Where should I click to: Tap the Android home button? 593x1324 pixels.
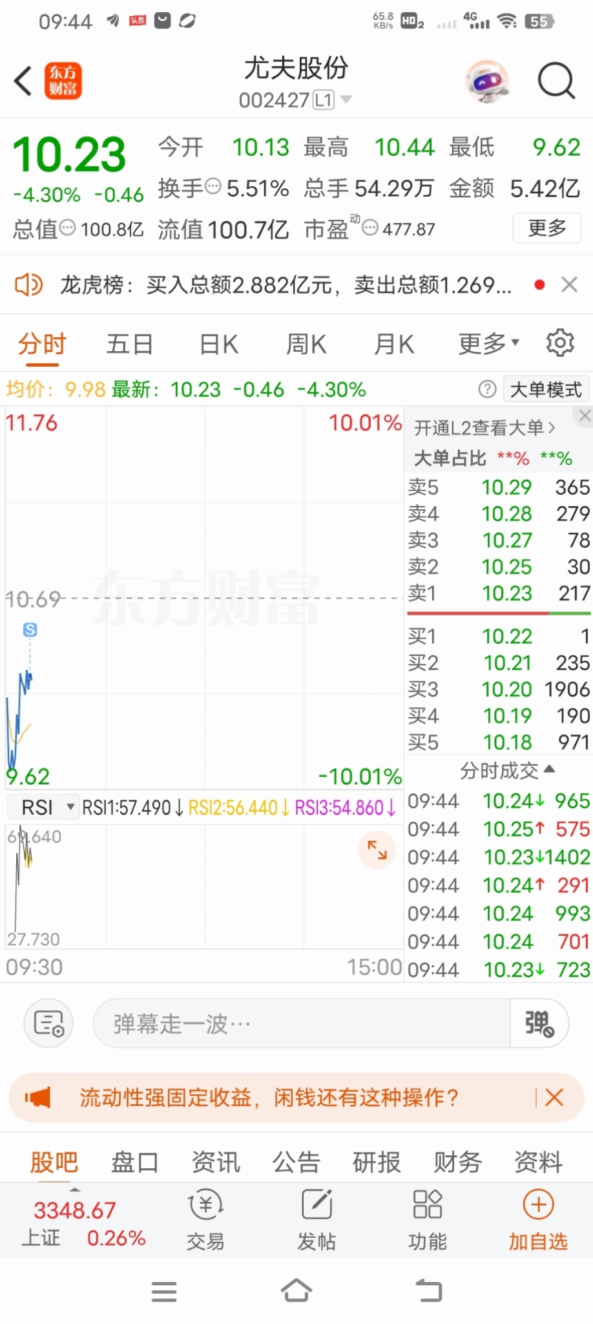click(296, 1290)
